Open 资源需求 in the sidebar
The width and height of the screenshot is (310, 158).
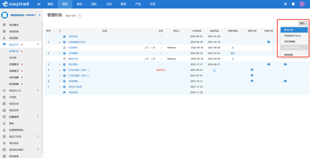[14, 64]
